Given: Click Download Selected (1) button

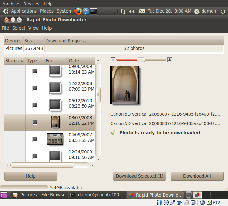Looking at the screenshot, I should pyautogui.click(x=139, y=176).
